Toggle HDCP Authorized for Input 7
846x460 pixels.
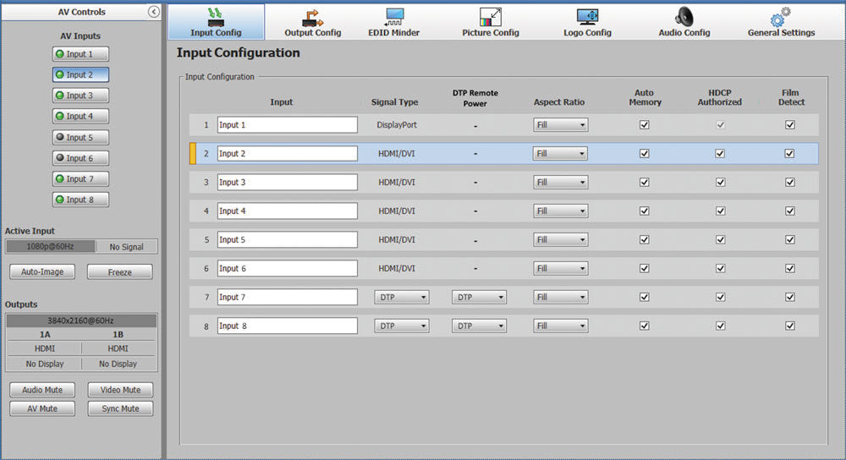click(720, 297)
